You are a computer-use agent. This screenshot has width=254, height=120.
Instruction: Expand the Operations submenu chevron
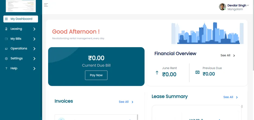pos(34,49)
